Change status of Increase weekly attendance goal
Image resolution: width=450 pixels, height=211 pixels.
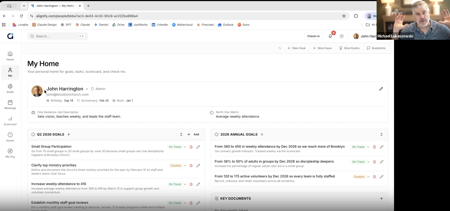pos(177,184)
